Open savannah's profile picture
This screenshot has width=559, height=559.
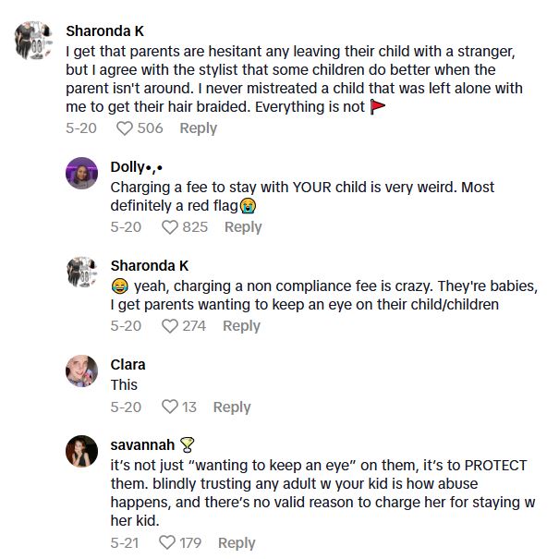(x=81, y=450)
